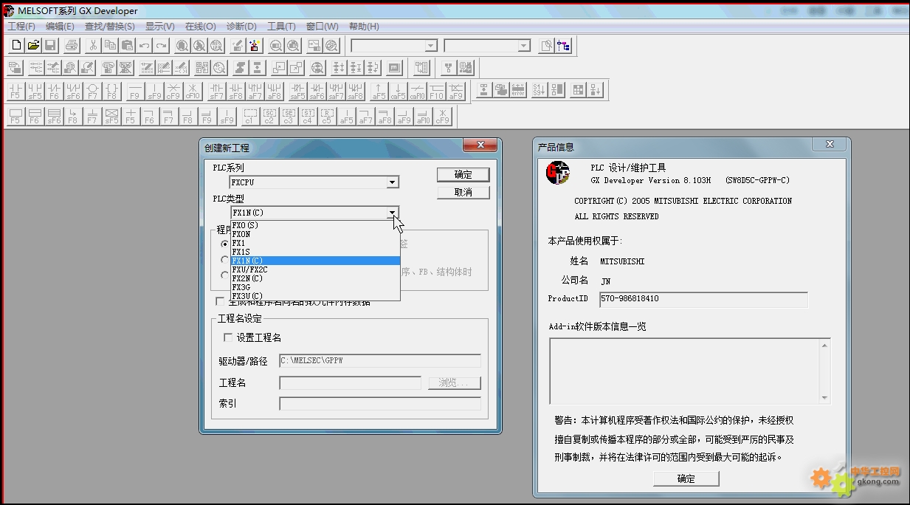Click the Paste clipboard toolbar icon
This screenshot has height=505, width=910.
point(127,46)
